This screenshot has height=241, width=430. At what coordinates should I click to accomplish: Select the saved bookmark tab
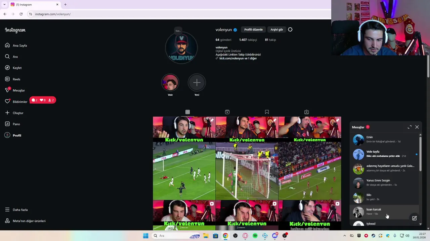point(267,112)
